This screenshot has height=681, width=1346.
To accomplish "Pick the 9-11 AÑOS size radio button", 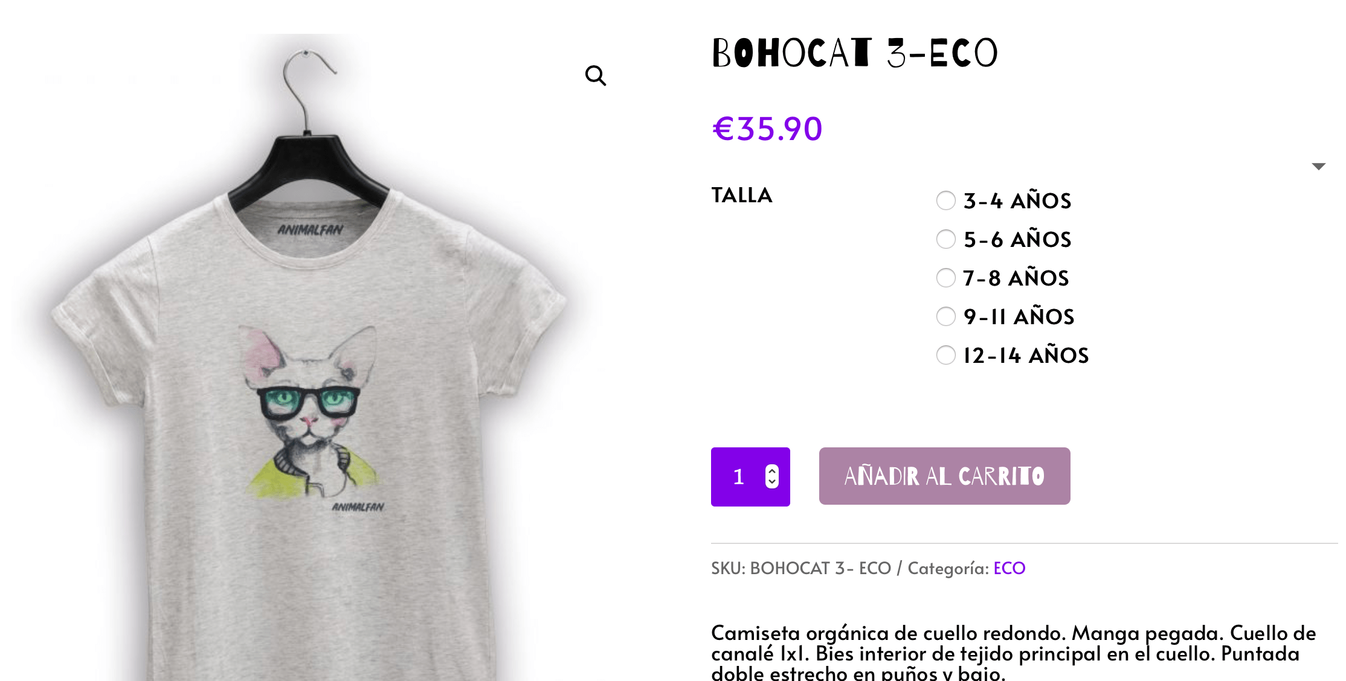I will point(945,316).
